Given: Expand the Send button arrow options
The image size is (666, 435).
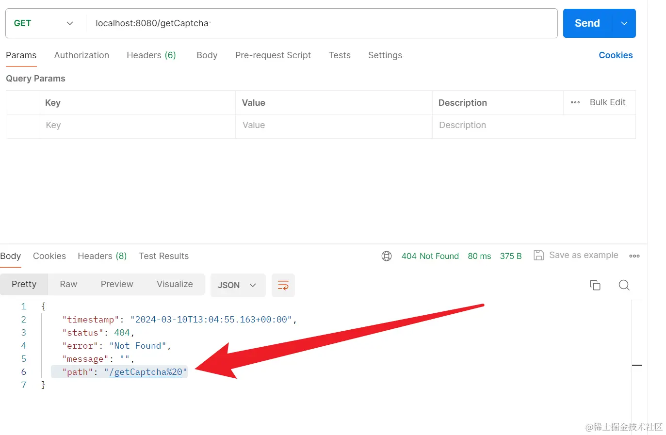Looking at the screenshot, I should pos(624,23).
